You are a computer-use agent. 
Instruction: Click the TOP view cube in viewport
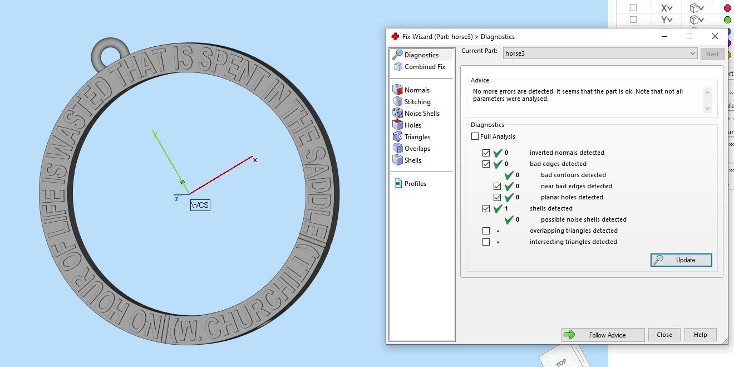coord(563,358)
